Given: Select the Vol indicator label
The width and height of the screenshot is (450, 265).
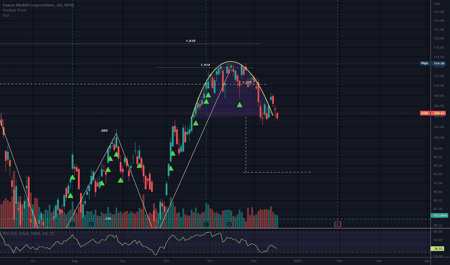Looking at the screenshot, I should coord(6,15).
